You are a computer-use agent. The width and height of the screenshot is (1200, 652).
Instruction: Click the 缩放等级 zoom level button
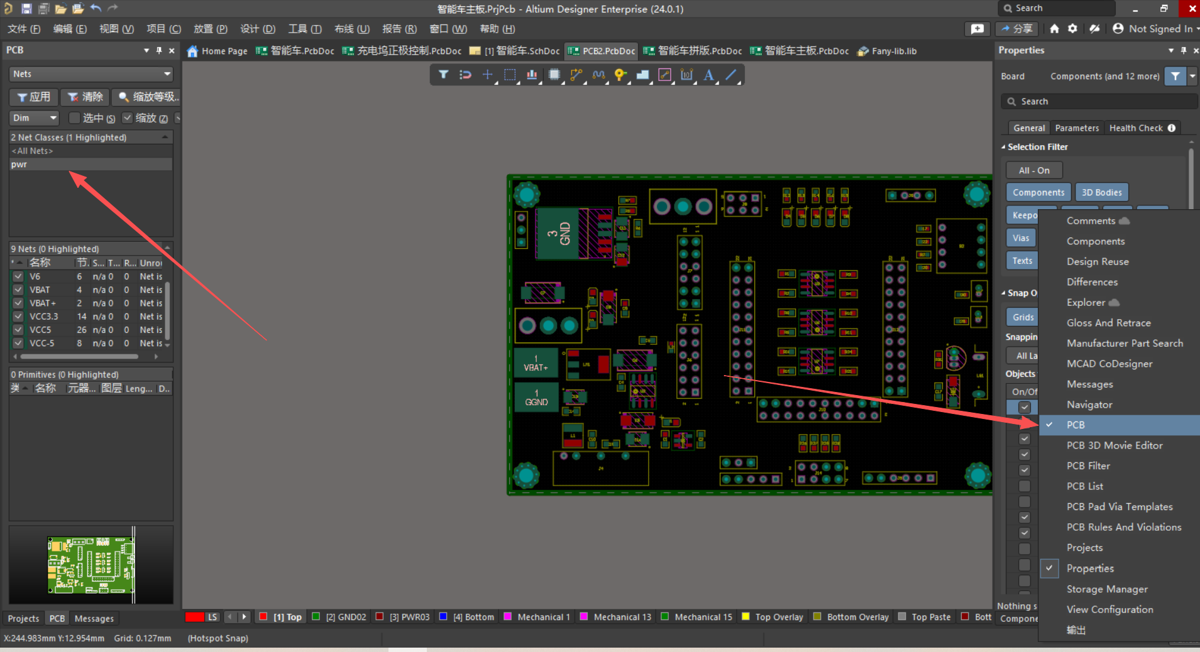tap(146, 97)
